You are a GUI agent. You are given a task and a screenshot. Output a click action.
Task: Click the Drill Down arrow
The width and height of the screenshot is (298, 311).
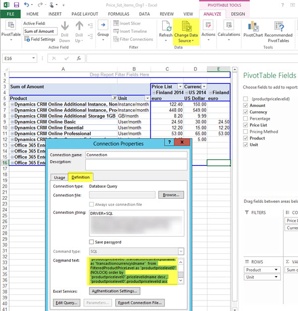65,31
